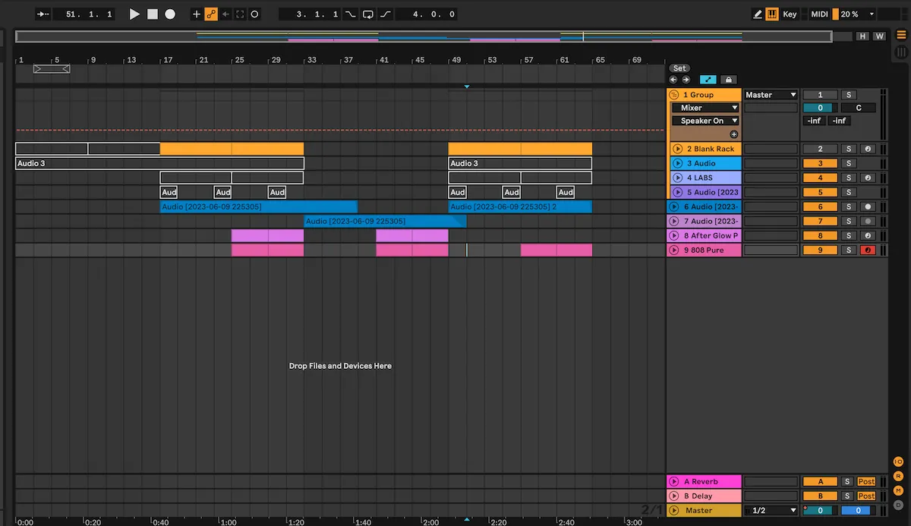
Task: Arm the 4 LABS track
Action: click(867, 178)
